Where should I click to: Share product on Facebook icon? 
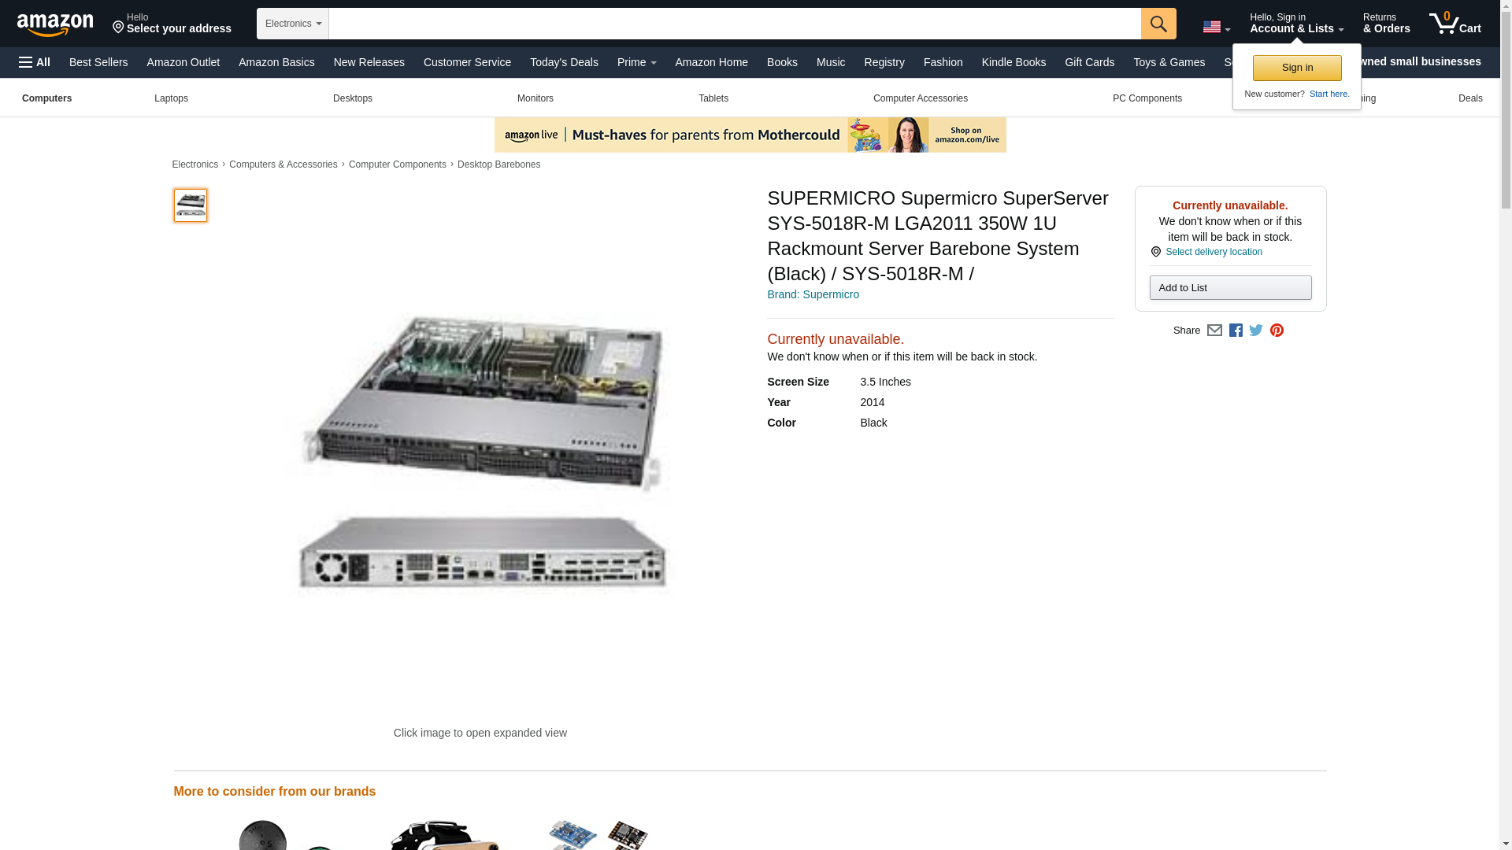coord(1235,331)
